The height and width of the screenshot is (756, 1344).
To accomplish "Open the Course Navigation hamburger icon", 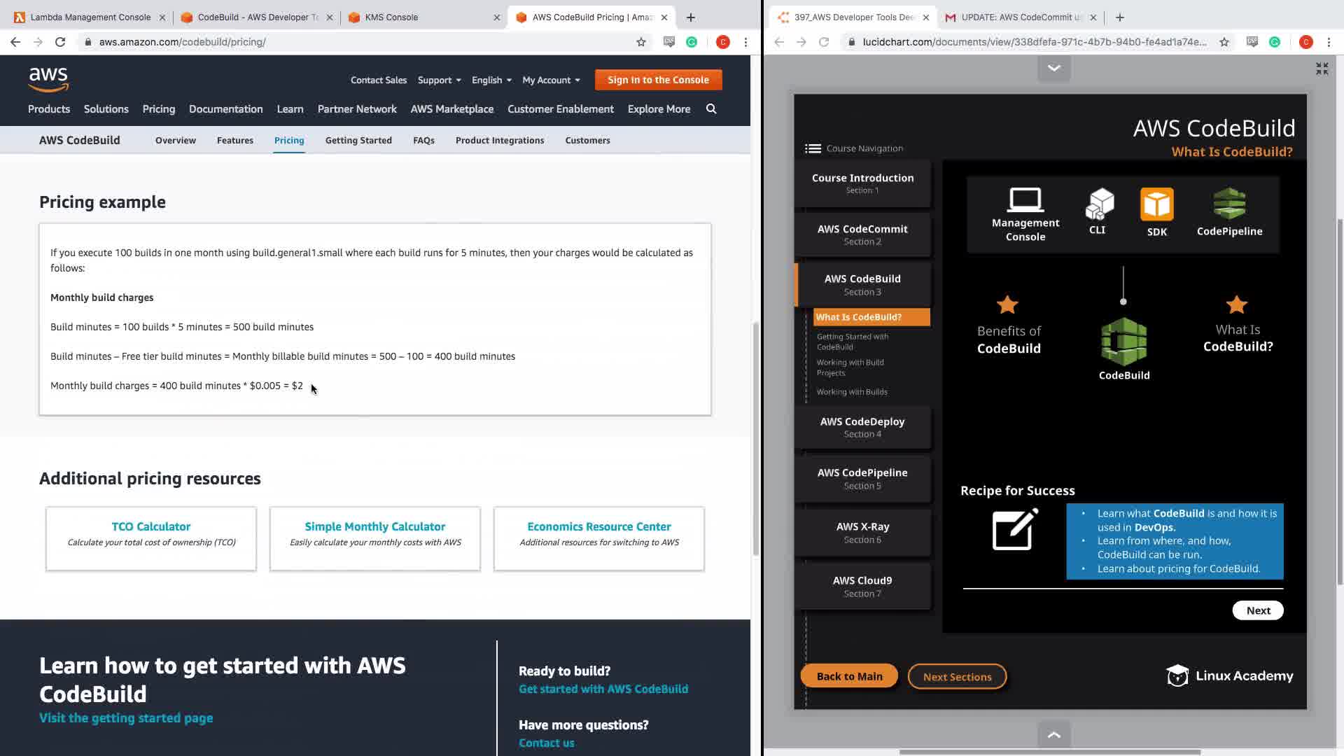I will 813,148.
